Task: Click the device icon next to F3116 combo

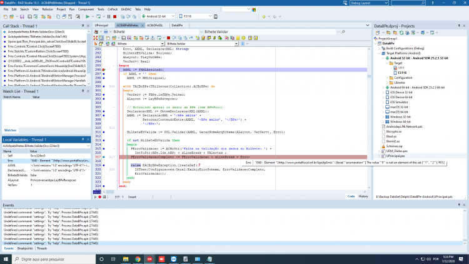Action: [x=216, y=16]
